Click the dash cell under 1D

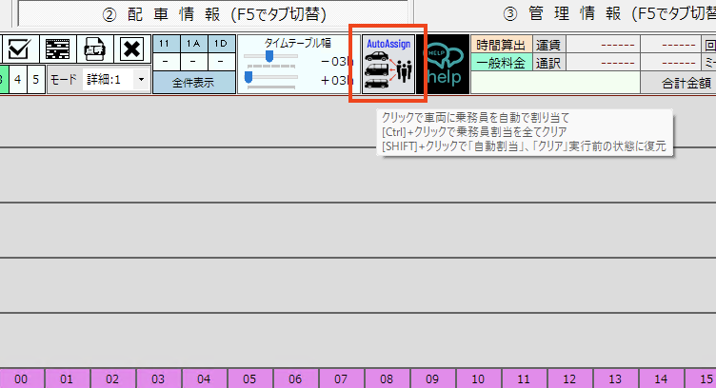(x=222, y=62)
